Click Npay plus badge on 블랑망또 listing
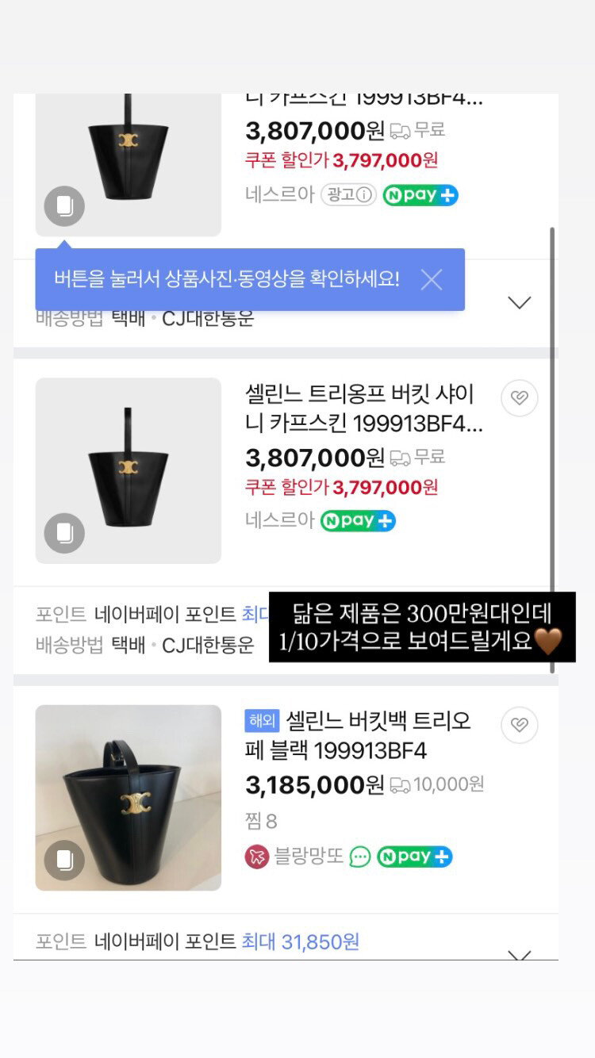Screen dimensions: 595x1058 click(414, 857)
